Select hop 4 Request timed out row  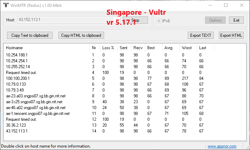point(109,73)
